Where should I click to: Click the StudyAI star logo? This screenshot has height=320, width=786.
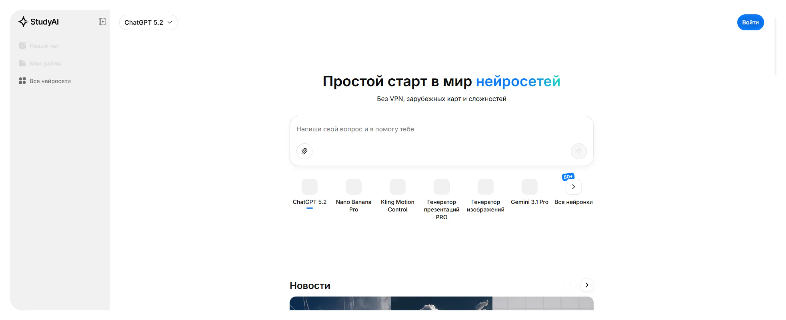click(x=23, y=22)
